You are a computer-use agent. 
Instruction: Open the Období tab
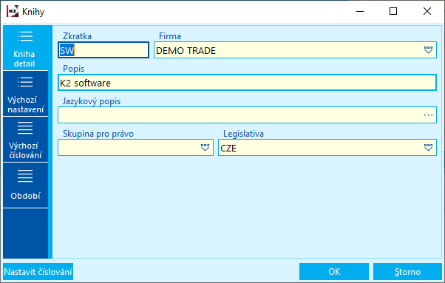click(x=26, y=185)
